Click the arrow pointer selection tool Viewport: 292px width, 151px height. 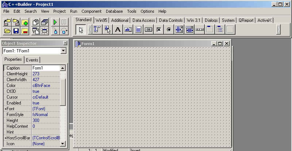pos(81,30)
